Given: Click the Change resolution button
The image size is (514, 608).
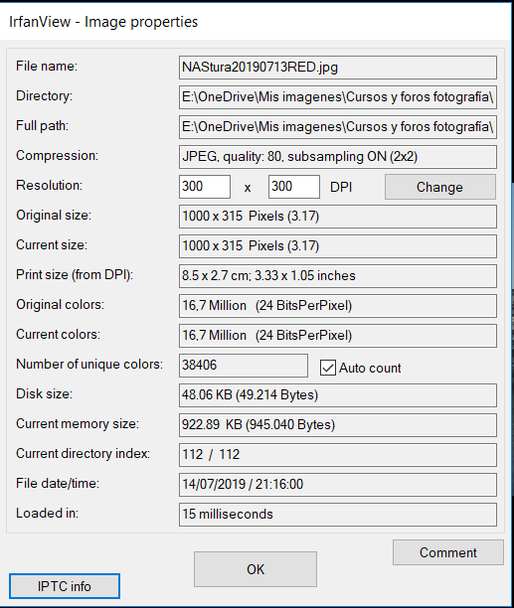Looking at the screenshot, I should pyautogui.click(x=439, y=187).
